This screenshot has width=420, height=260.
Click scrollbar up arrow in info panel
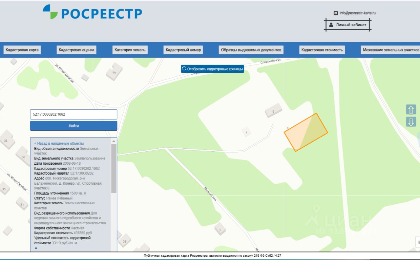tap(114, 141)
